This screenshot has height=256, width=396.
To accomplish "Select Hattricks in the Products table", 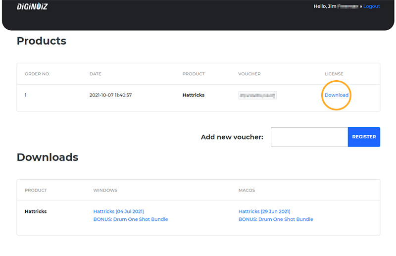I will click(x=194, y=95).
